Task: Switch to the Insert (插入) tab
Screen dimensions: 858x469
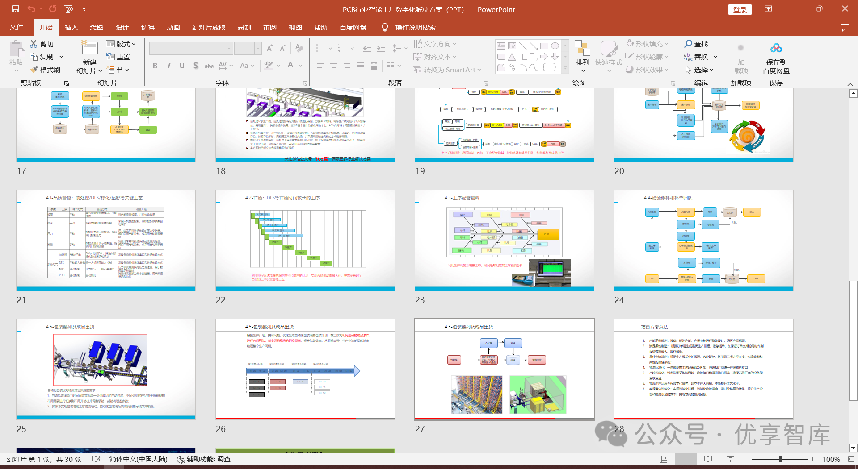Action: pos(71,27)
